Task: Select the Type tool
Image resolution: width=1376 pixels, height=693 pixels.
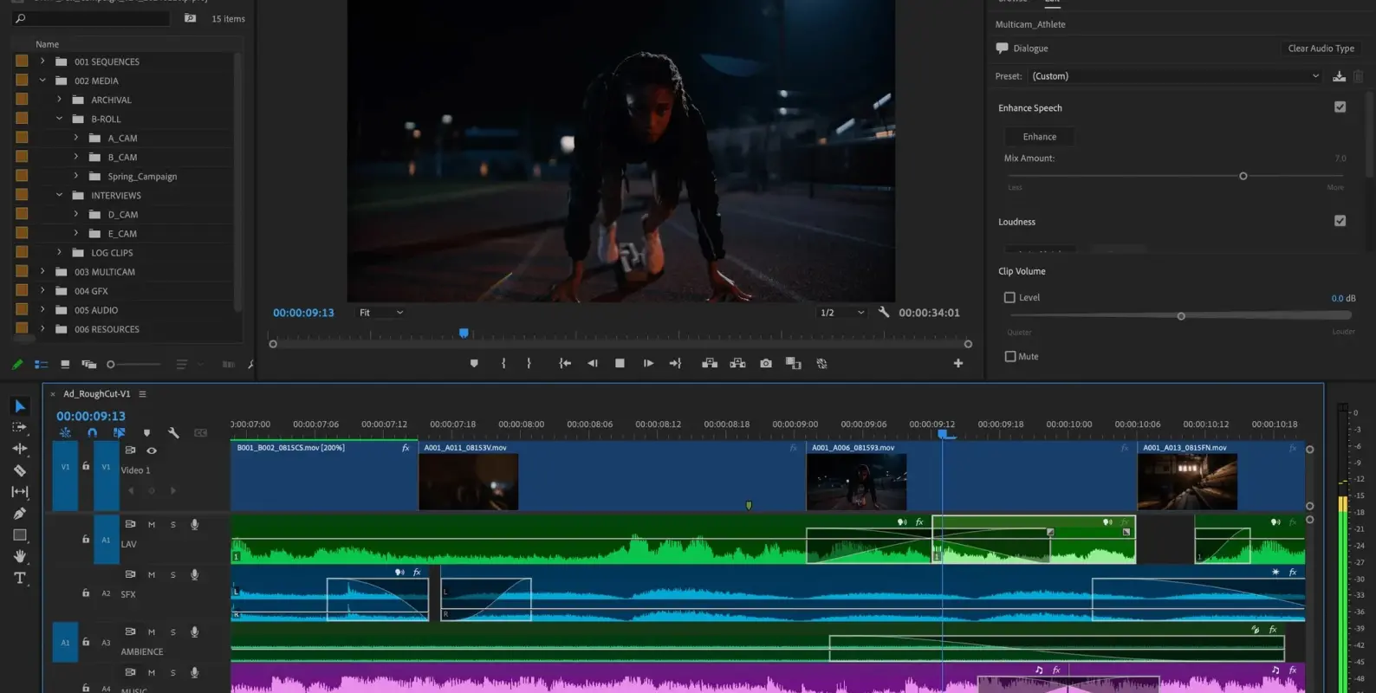Action: point(20,578)
